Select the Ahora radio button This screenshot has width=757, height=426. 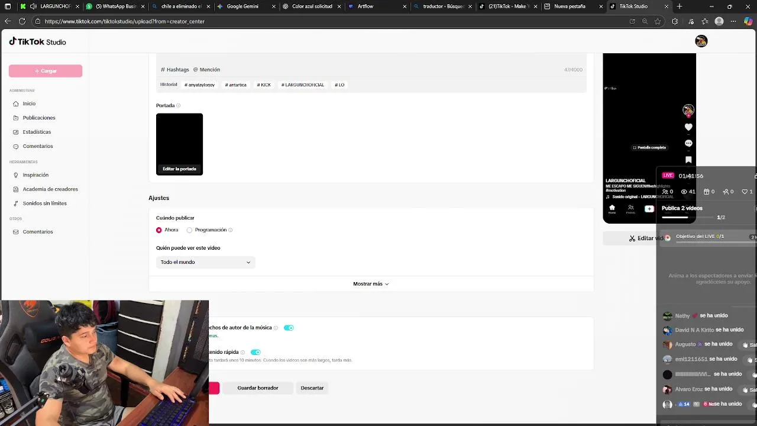158,230
